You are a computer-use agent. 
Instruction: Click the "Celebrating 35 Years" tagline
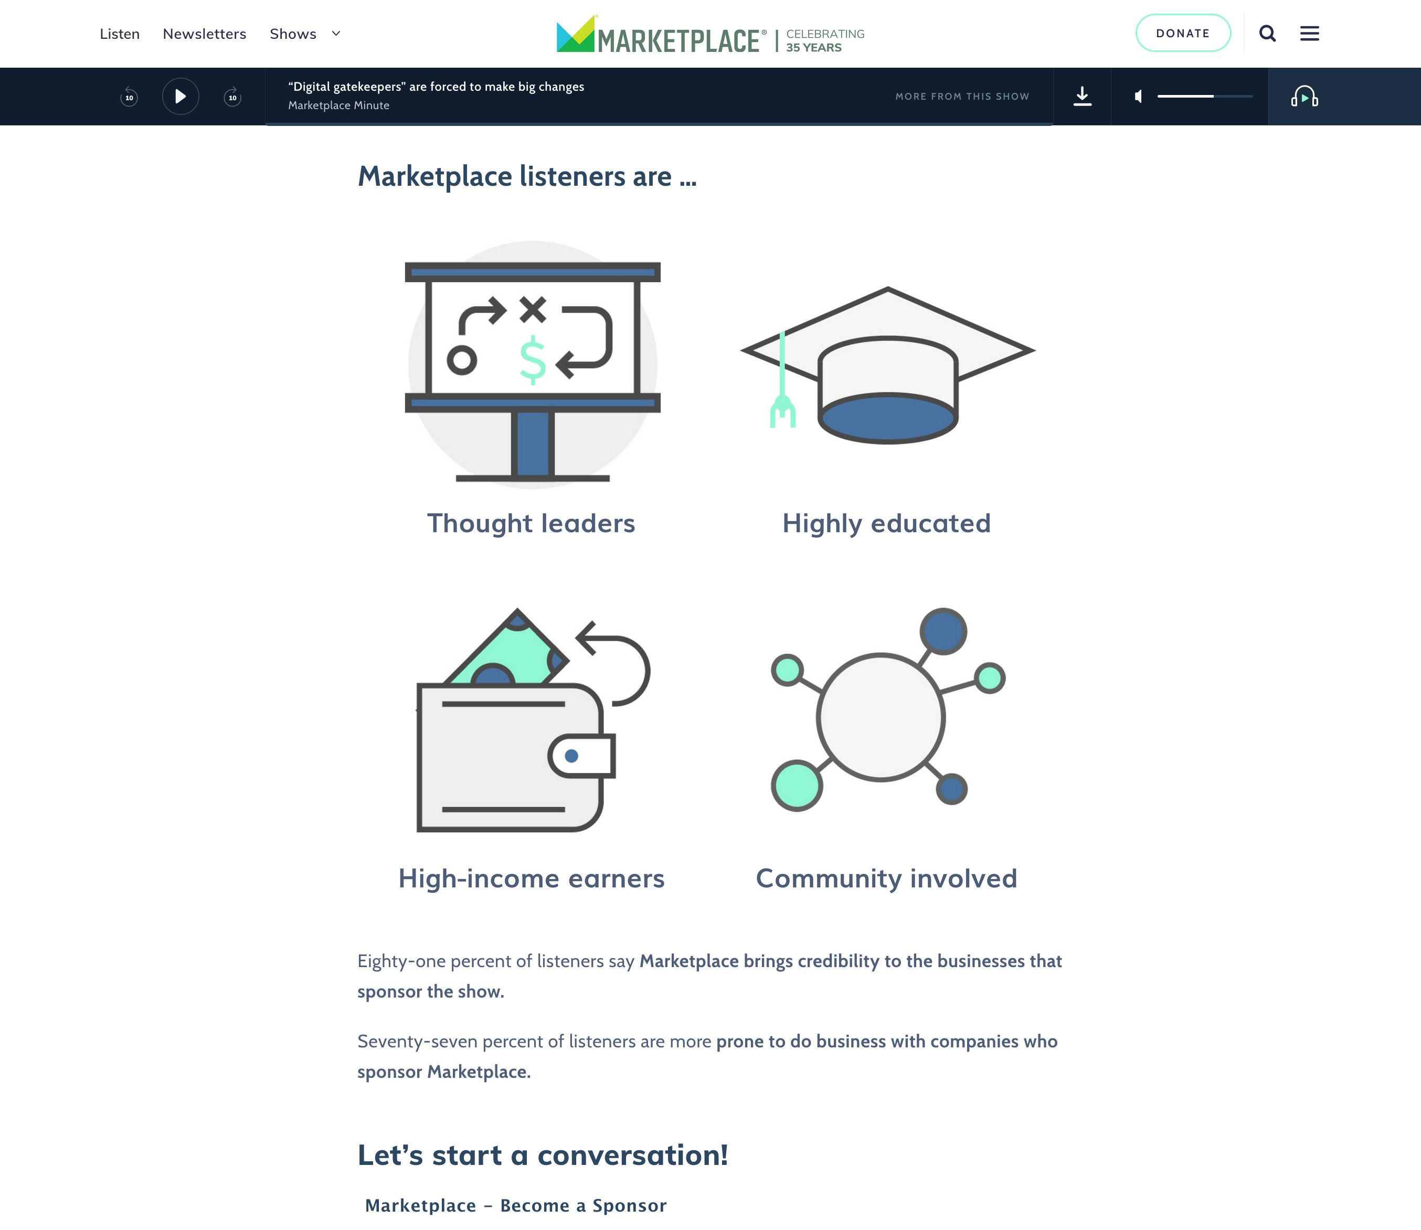(x=825, y=40)
